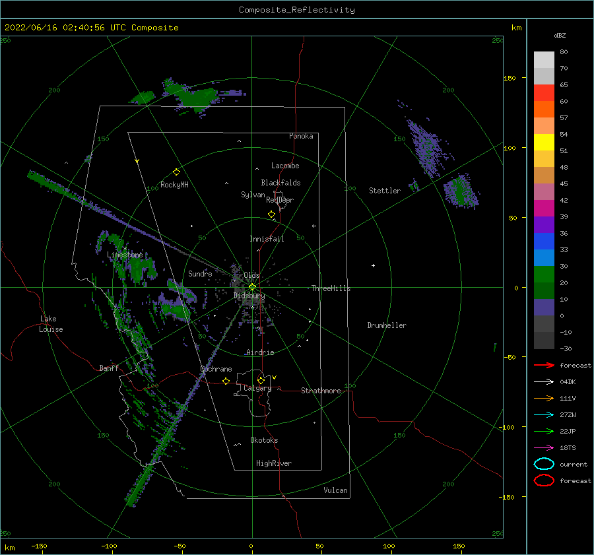Viewport: 594px width, 555px height.
Task: Click the purple swatch in dBZ scale
Action: [544, 224]
